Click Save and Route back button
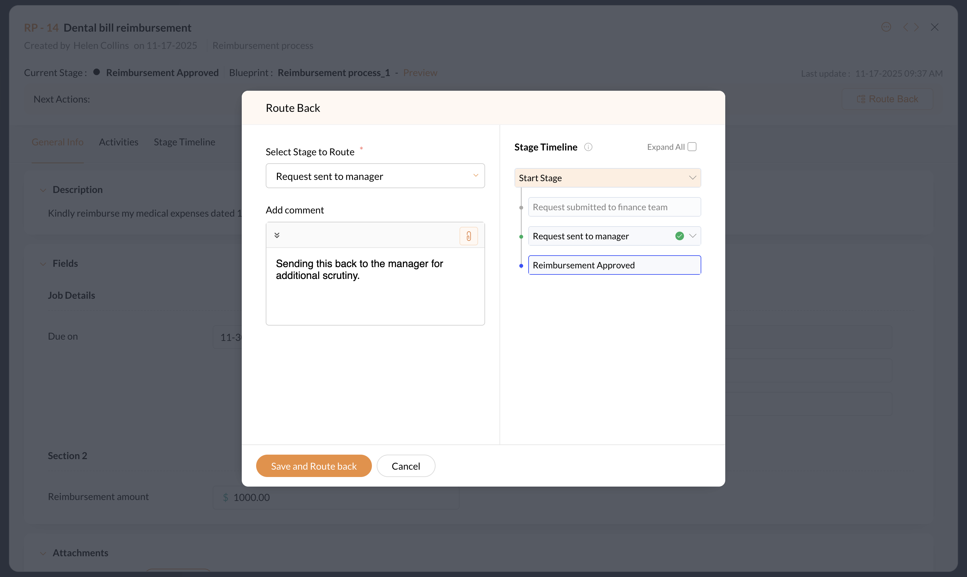 (314, 466)
